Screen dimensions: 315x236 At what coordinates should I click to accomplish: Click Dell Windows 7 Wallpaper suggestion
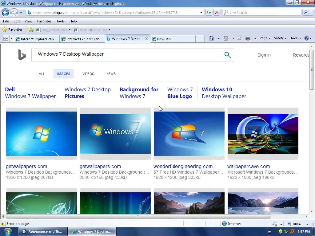(30, 93)
